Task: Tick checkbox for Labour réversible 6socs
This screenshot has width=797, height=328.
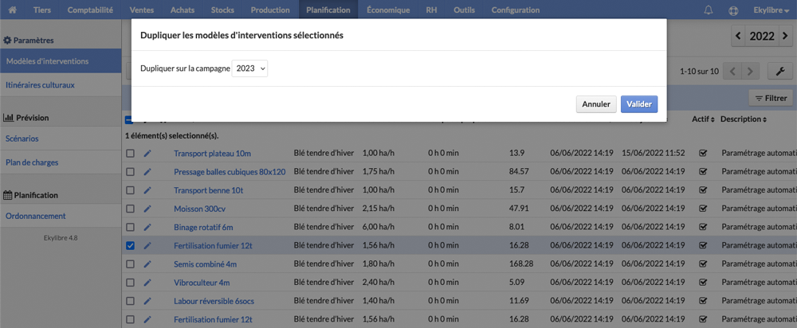Action: click(x=130, y=301)
